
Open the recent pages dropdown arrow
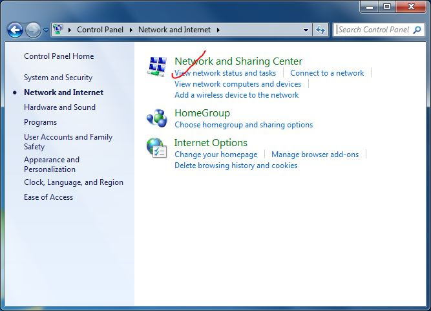[46, 30]
